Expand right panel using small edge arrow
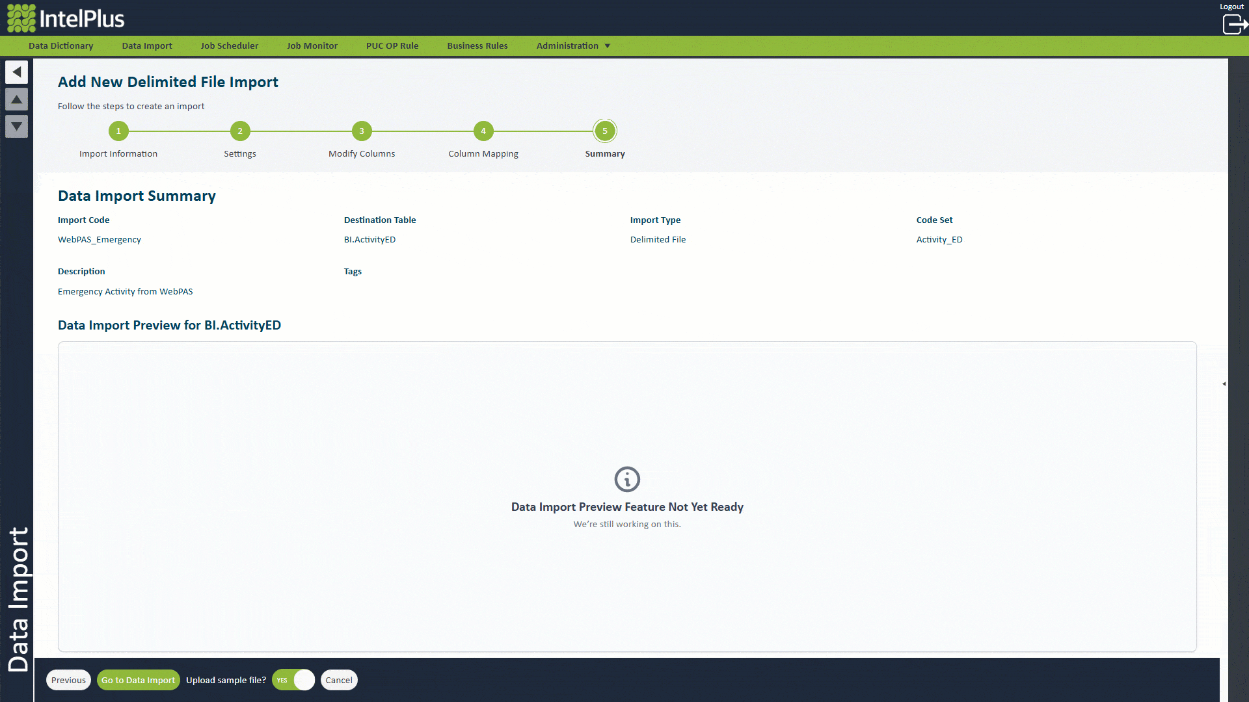 click(x=1224, y=383)
